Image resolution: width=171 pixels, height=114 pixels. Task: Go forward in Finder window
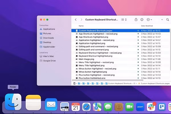(x=81, y=20)
